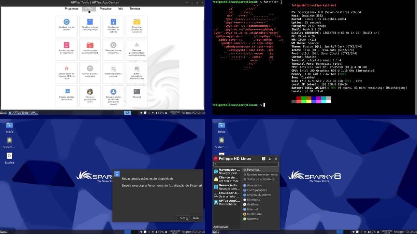The image size is (417, 234).
Task: Open the 'Lixeira' trash desktop icon
Action: (9, 158)
